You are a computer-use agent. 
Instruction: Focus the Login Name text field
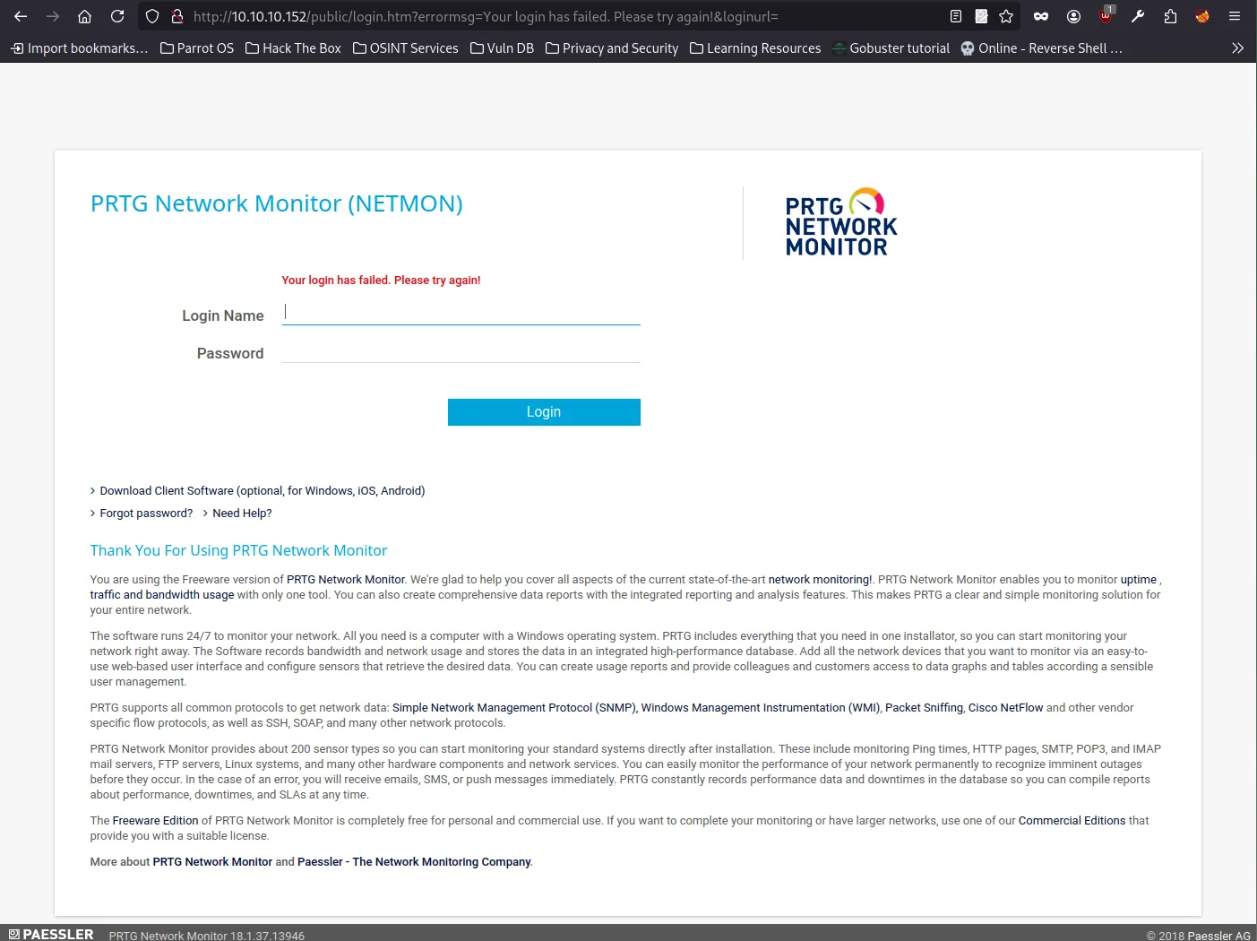click(x=461, y=313)
